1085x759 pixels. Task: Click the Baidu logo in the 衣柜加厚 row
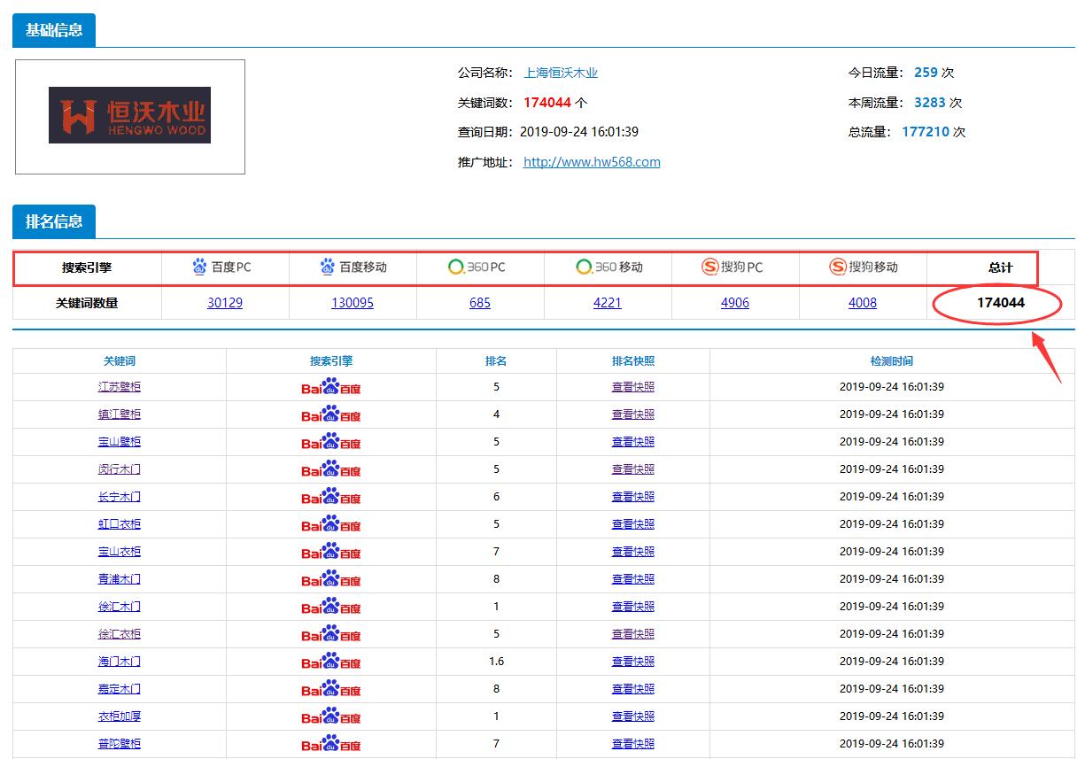(331, 716)
